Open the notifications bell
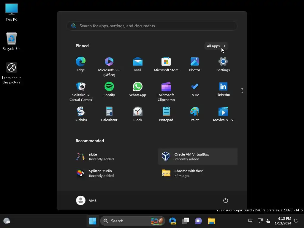Viewport: 304px width, 228px height. 296,221
